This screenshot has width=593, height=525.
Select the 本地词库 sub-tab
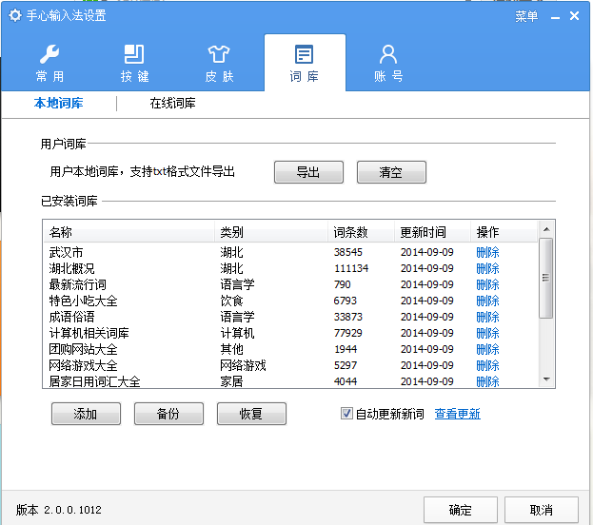coord(58,104)
